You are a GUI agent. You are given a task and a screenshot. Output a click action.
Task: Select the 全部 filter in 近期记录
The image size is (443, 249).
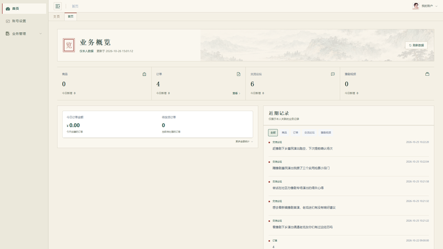(x=273, y=133)
